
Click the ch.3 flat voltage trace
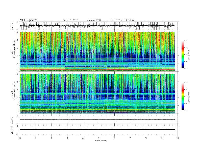point(97,120)
